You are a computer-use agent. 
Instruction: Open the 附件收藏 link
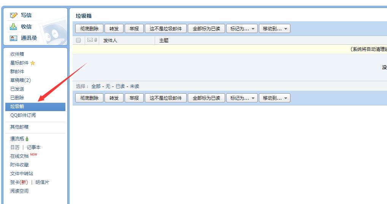19,165
